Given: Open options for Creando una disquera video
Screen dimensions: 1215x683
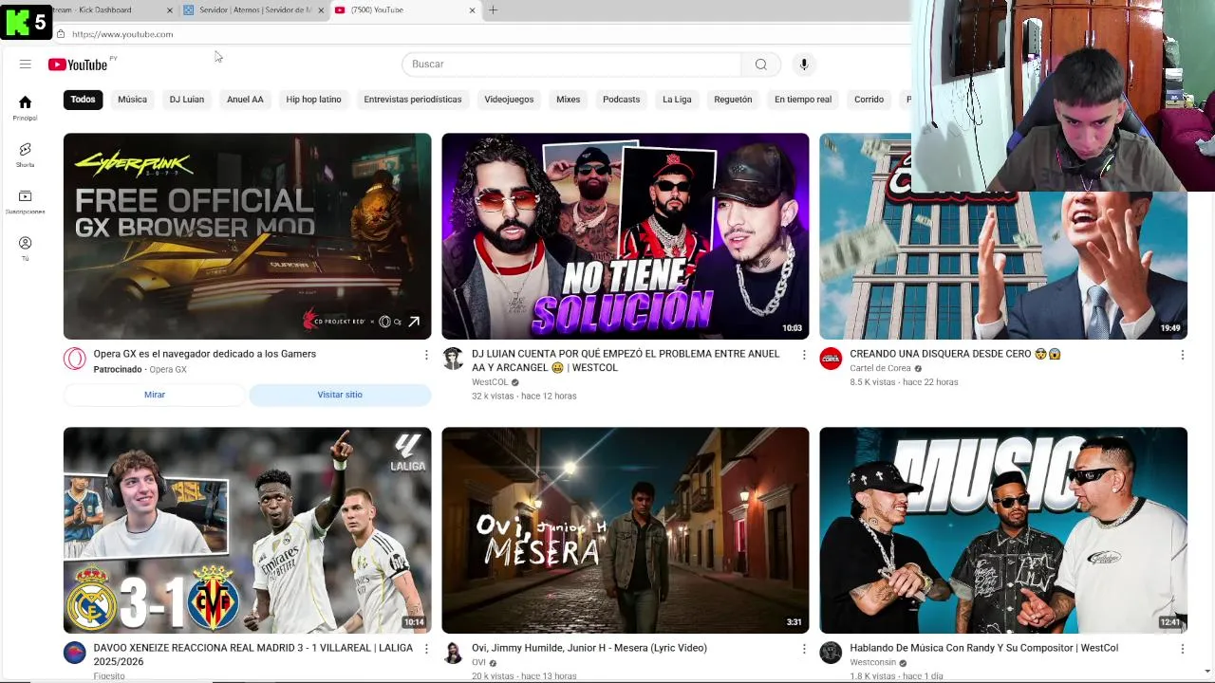Looking at the screenshot, I should point(1182,355).
